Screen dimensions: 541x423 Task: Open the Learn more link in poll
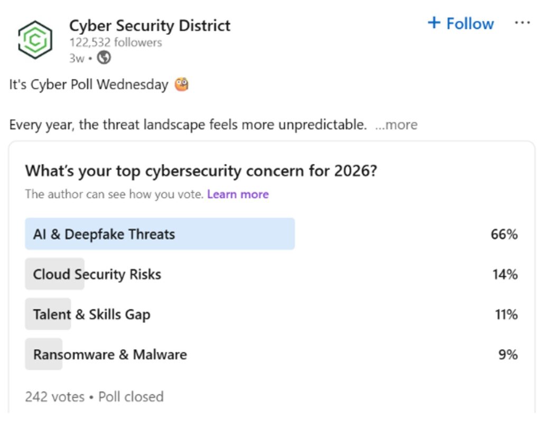(x=238, y=194)
